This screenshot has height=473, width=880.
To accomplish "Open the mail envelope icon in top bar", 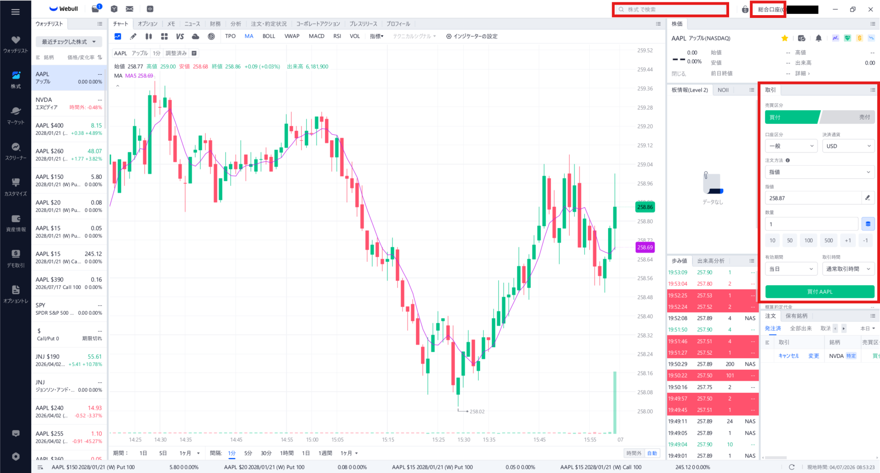I will [x=130, y=9].
